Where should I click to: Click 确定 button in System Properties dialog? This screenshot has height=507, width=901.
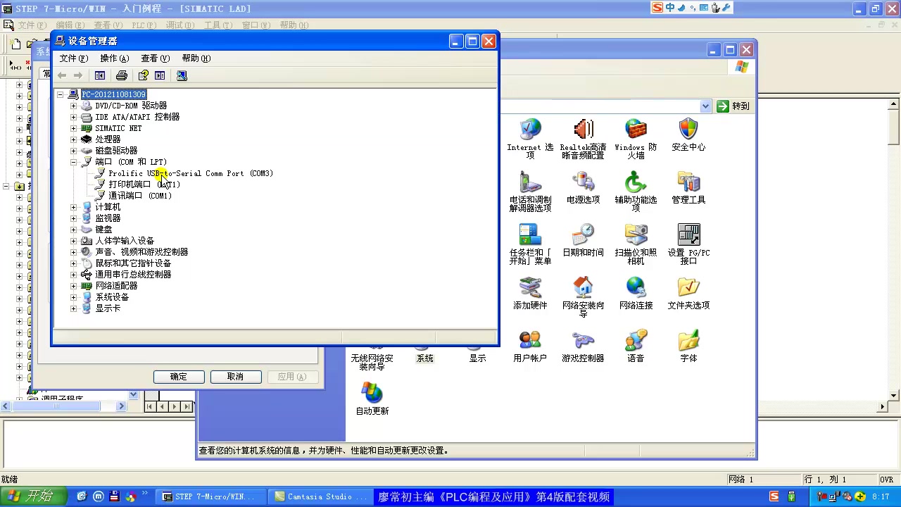[179, 377]
